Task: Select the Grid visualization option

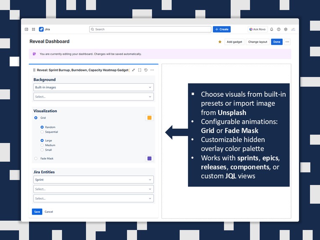Action: 36,118
